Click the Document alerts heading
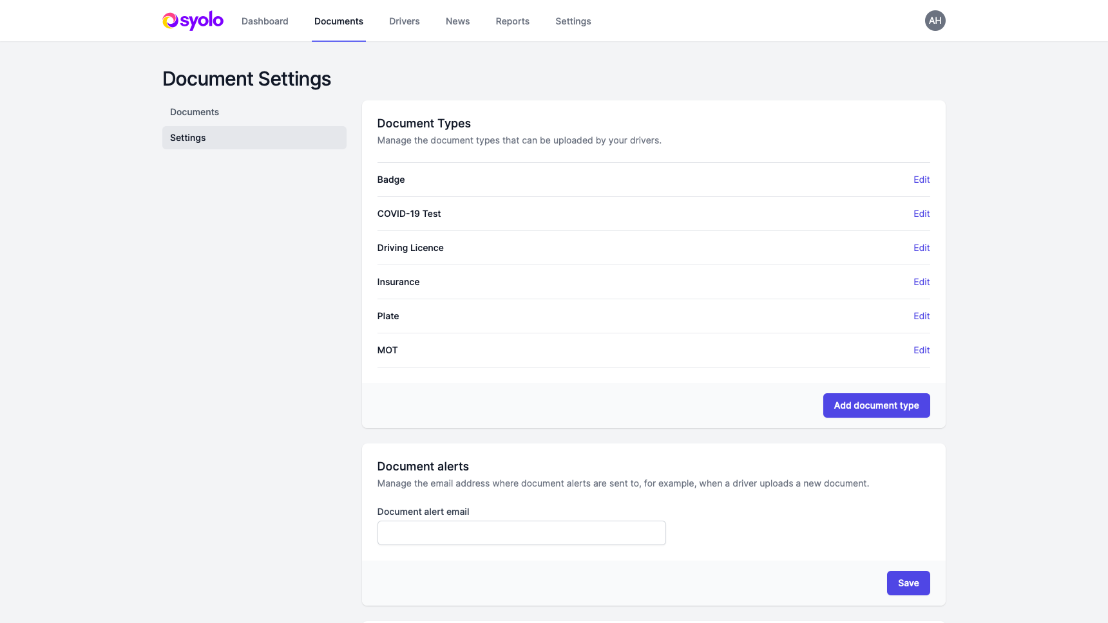The height and width of the screenshot is (623, 1108). pyautogui.click(x=423, y=467)
